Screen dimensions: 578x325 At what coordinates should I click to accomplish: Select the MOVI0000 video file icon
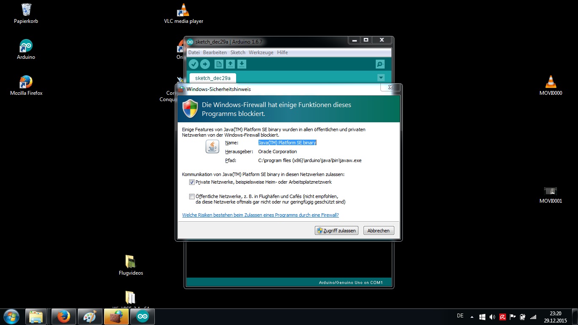pos(550,85)
